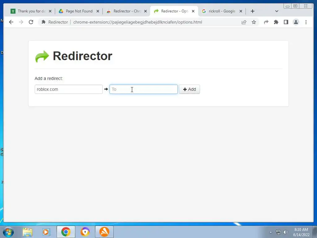Close the 'Page Not Found' tab
The width and height of the screenshot is (317, 238).
[x=98, y=11]
